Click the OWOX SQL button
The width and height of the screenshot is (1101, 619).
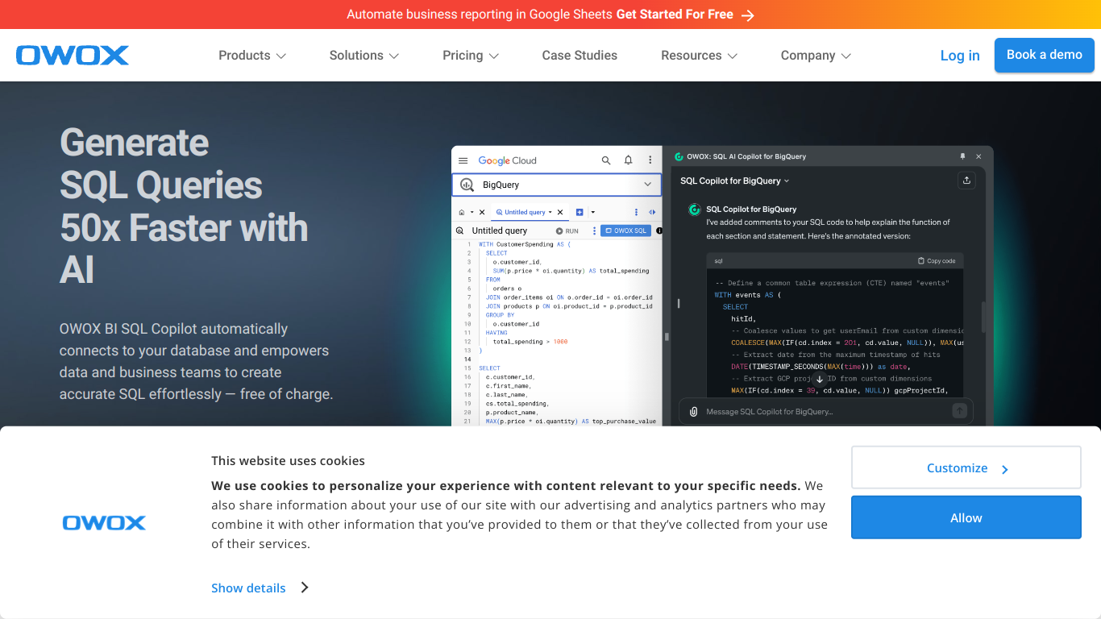click(625, 231)
